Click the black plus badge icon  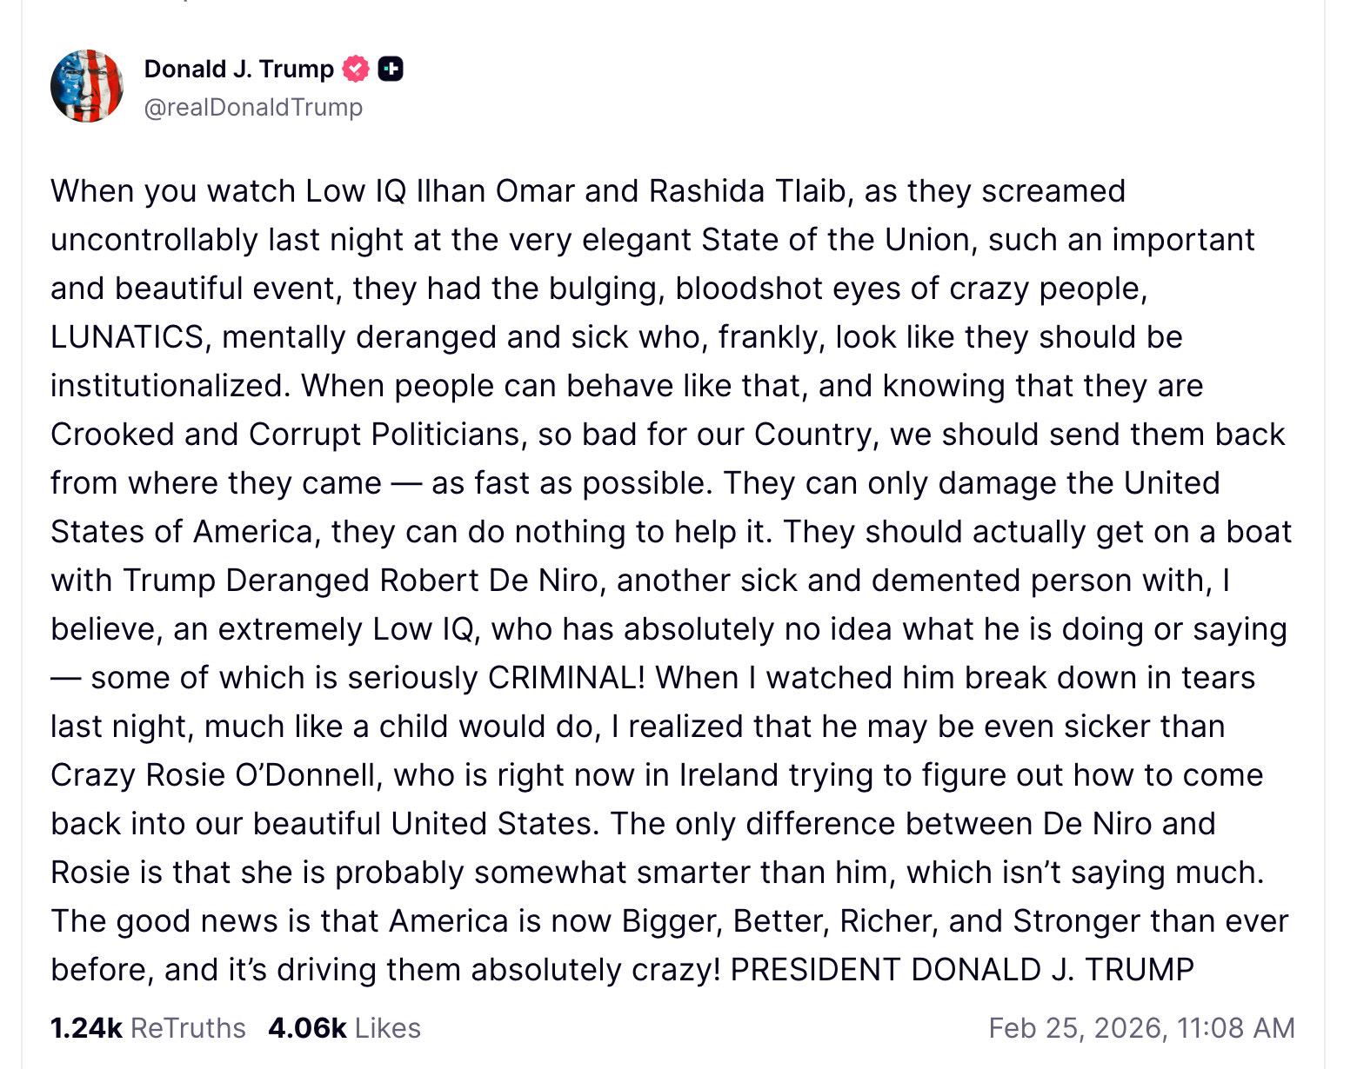pyautogui.click(x=391, y=69)
